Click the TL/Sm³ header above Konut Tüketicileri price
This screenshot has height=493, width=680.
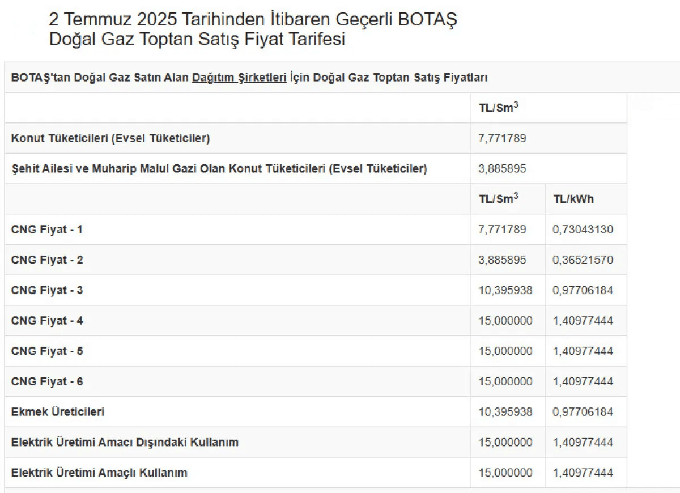[499, 108]
